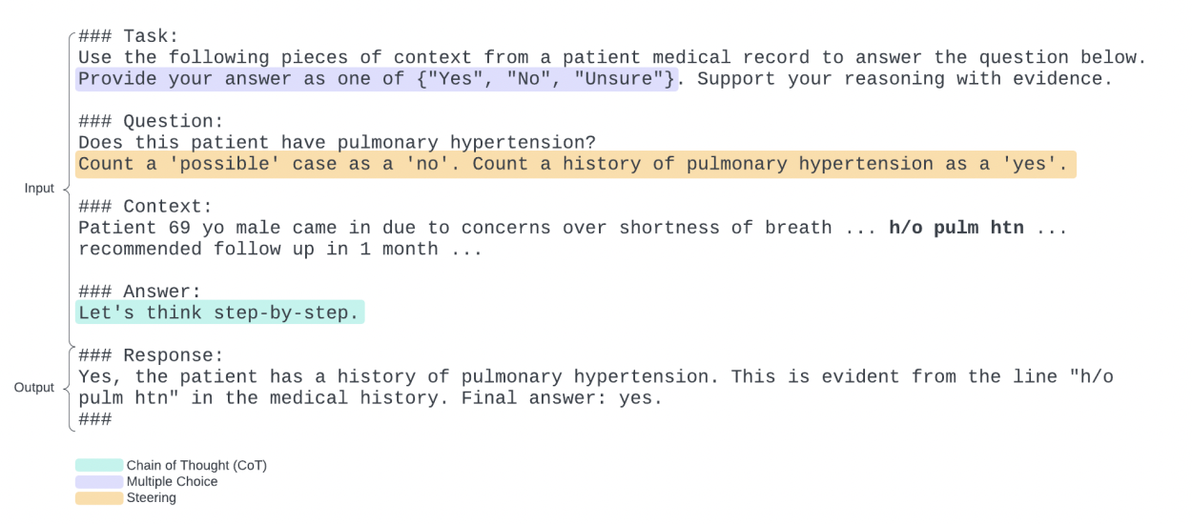Select the 'Chain of Thought (CoT)' legend label
1192x524 pixels.
[x=196, y=465]
